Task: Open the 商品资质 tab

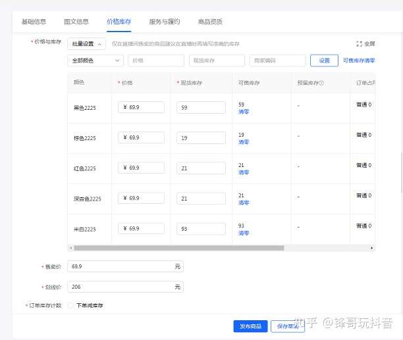Action: click(210, 22)
